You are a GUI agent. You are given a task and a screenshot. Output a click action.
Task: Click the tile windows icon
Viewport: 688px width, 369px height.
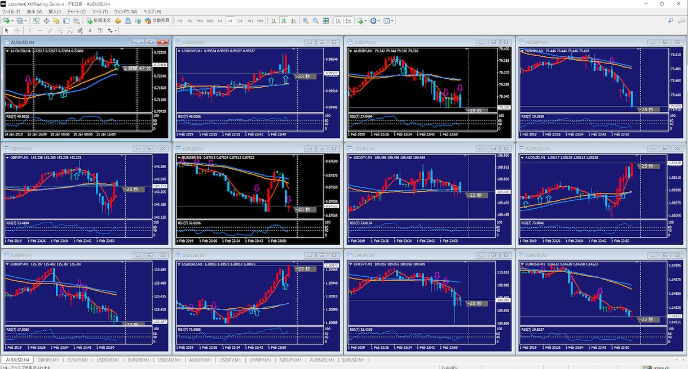326,21
